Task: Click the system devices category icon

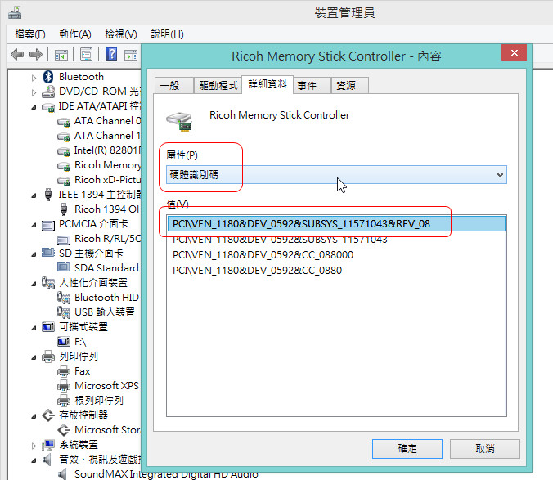Action: [48, 445]
